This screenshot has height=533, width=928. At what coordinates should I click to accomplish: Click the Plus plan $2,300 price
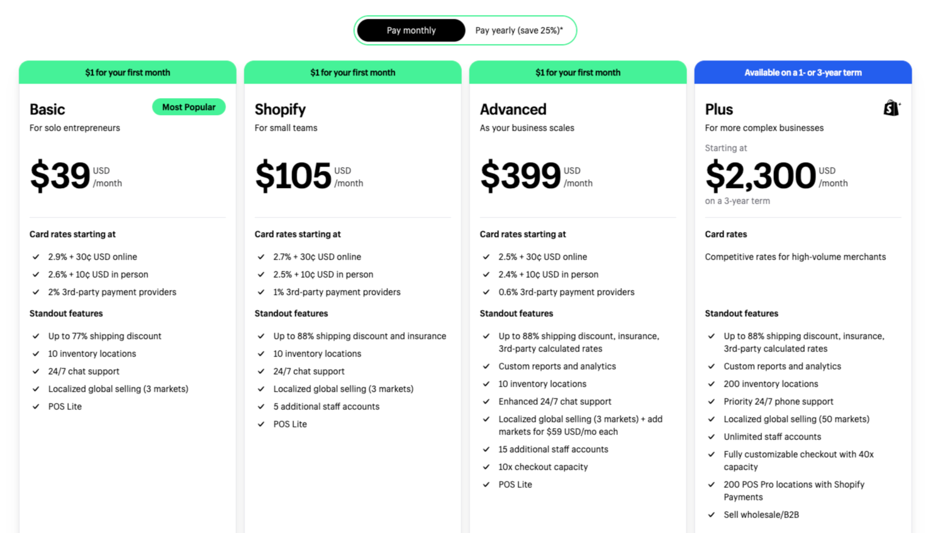(x=776, y=176)
